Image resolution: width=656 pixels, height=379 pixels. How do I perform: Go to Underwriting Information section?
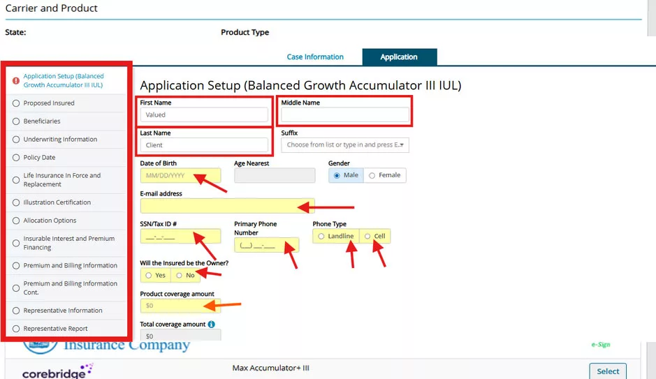[60, 140]
